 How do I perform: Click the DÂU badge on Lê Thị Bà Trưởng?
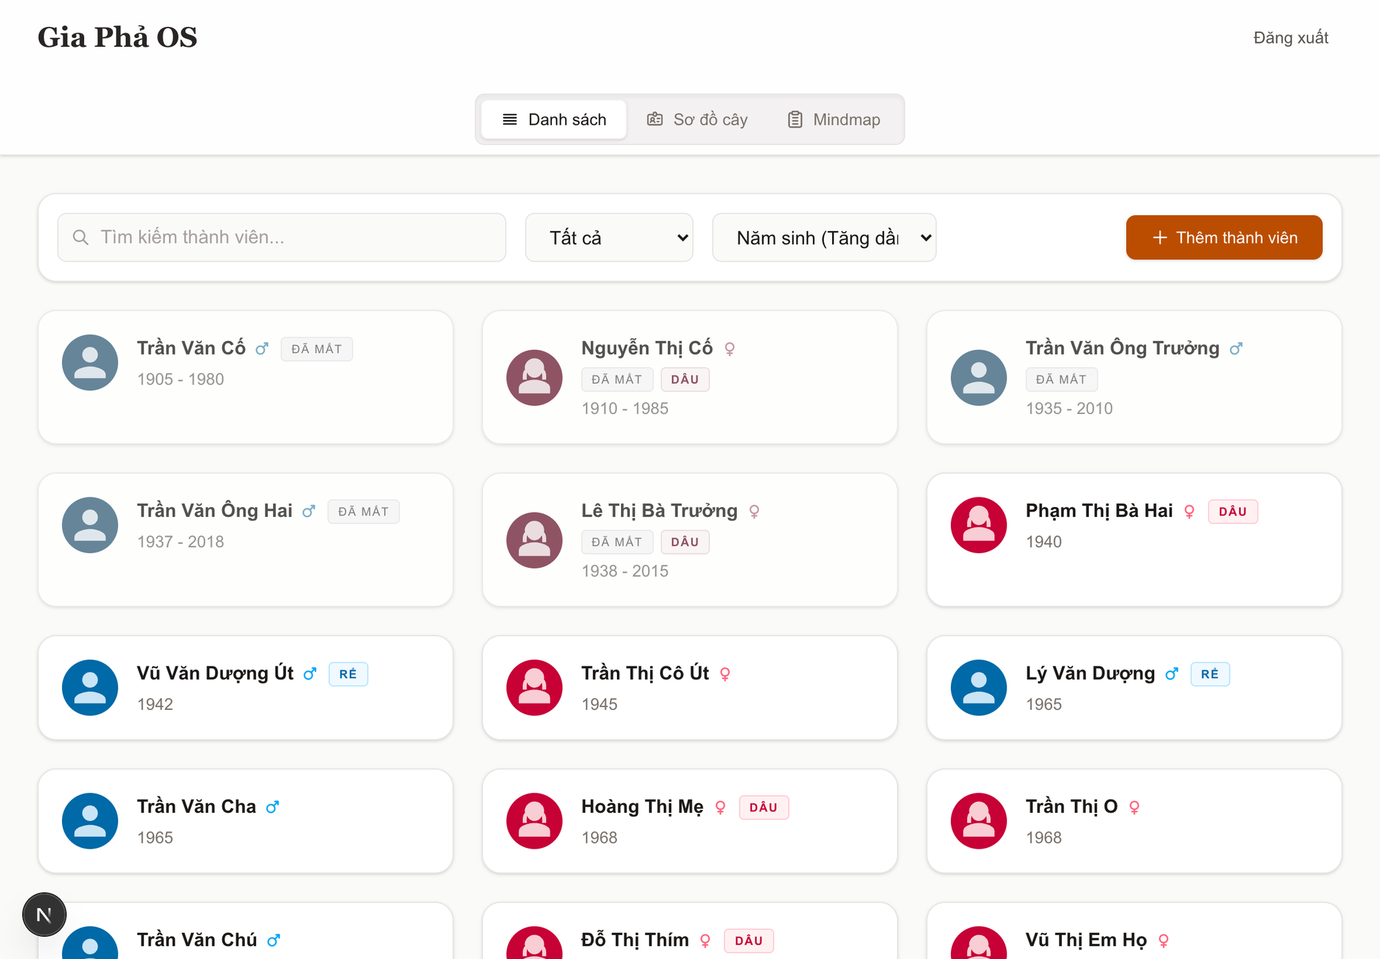coord(684,542)
